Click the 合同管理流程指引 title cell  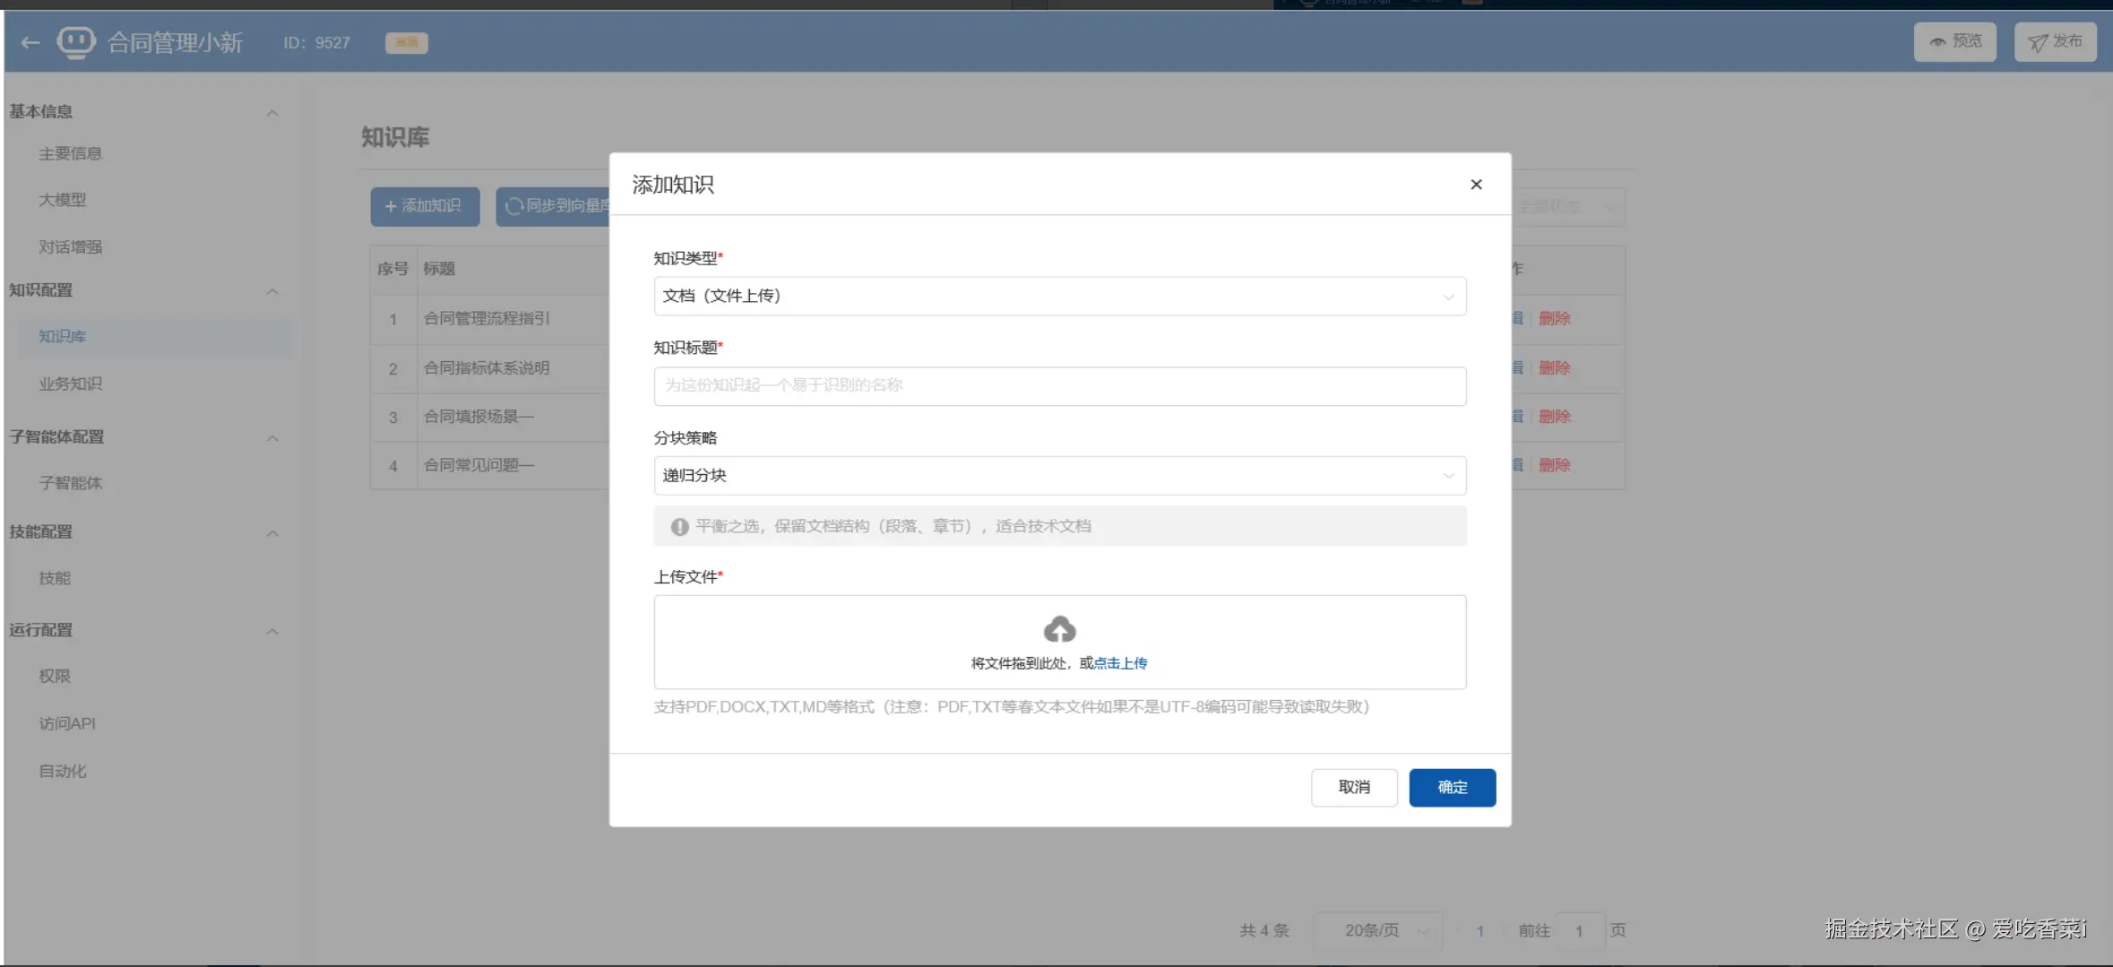tap(487, 319)
